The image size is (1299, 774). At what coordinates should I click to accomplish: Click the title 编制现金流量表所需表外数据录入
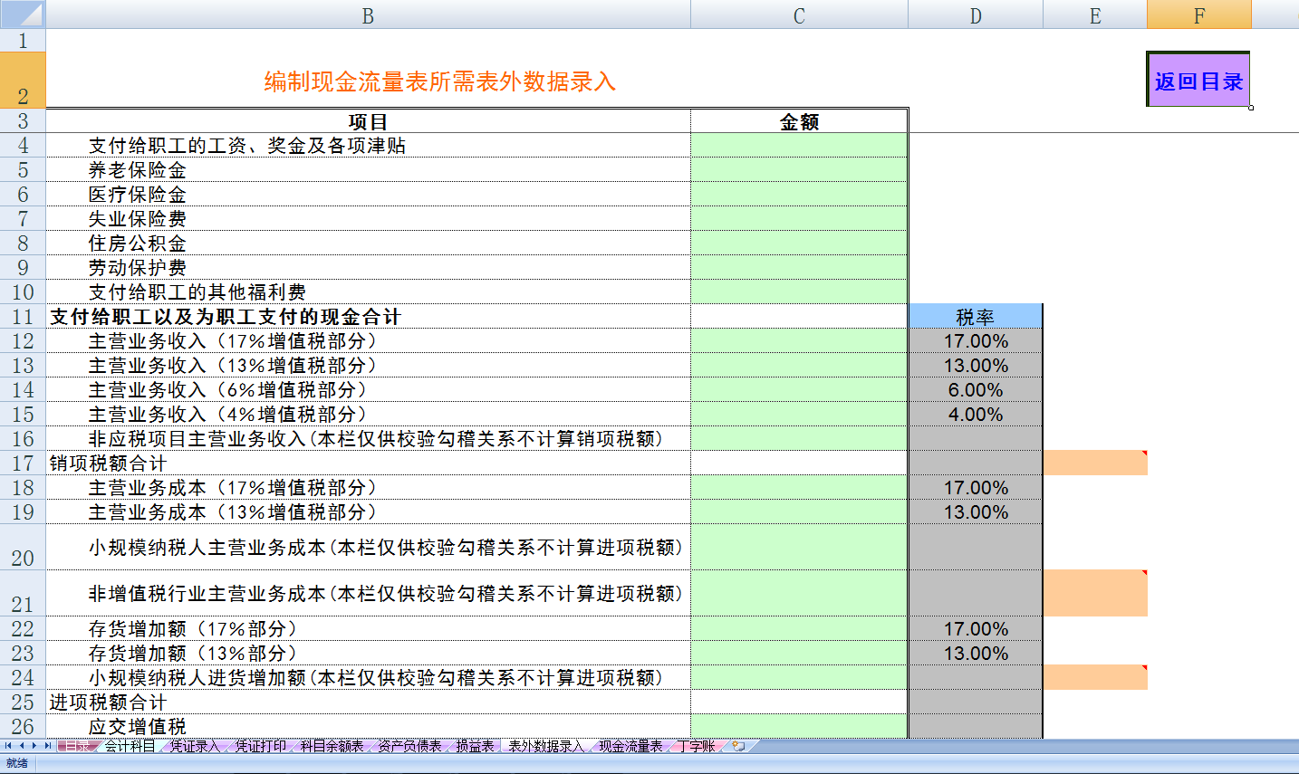pyautogui.click(x=440, y=81)
